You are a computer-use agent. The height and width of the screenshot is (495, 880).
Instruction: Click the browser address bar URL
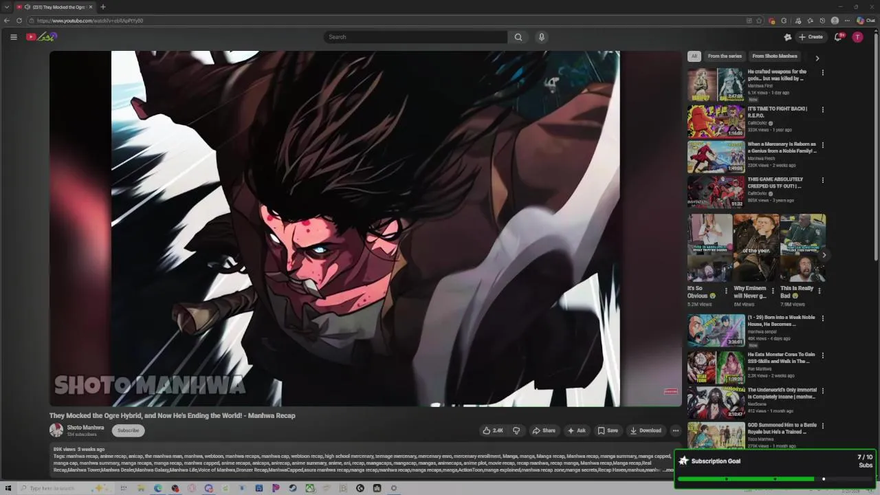90,21
